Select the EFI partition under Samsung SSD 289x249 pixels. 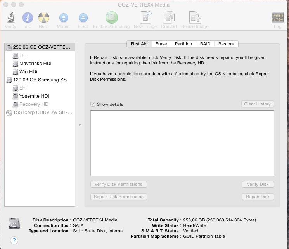pyautogui.click(x=40, y=88)
